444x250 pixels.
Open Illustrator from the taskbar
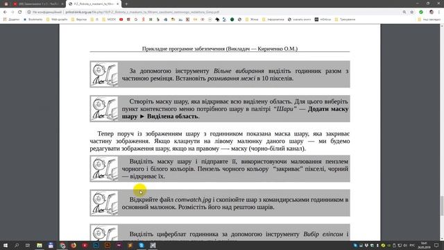point(108,245)
